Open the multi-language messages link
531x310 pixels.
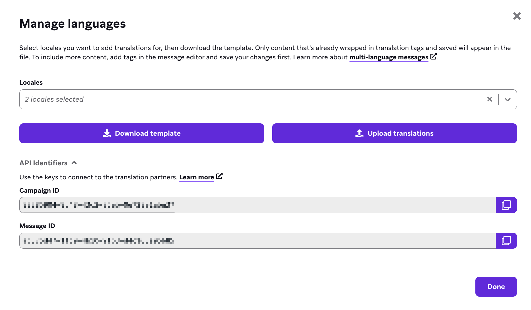click(x=389, y=57)
